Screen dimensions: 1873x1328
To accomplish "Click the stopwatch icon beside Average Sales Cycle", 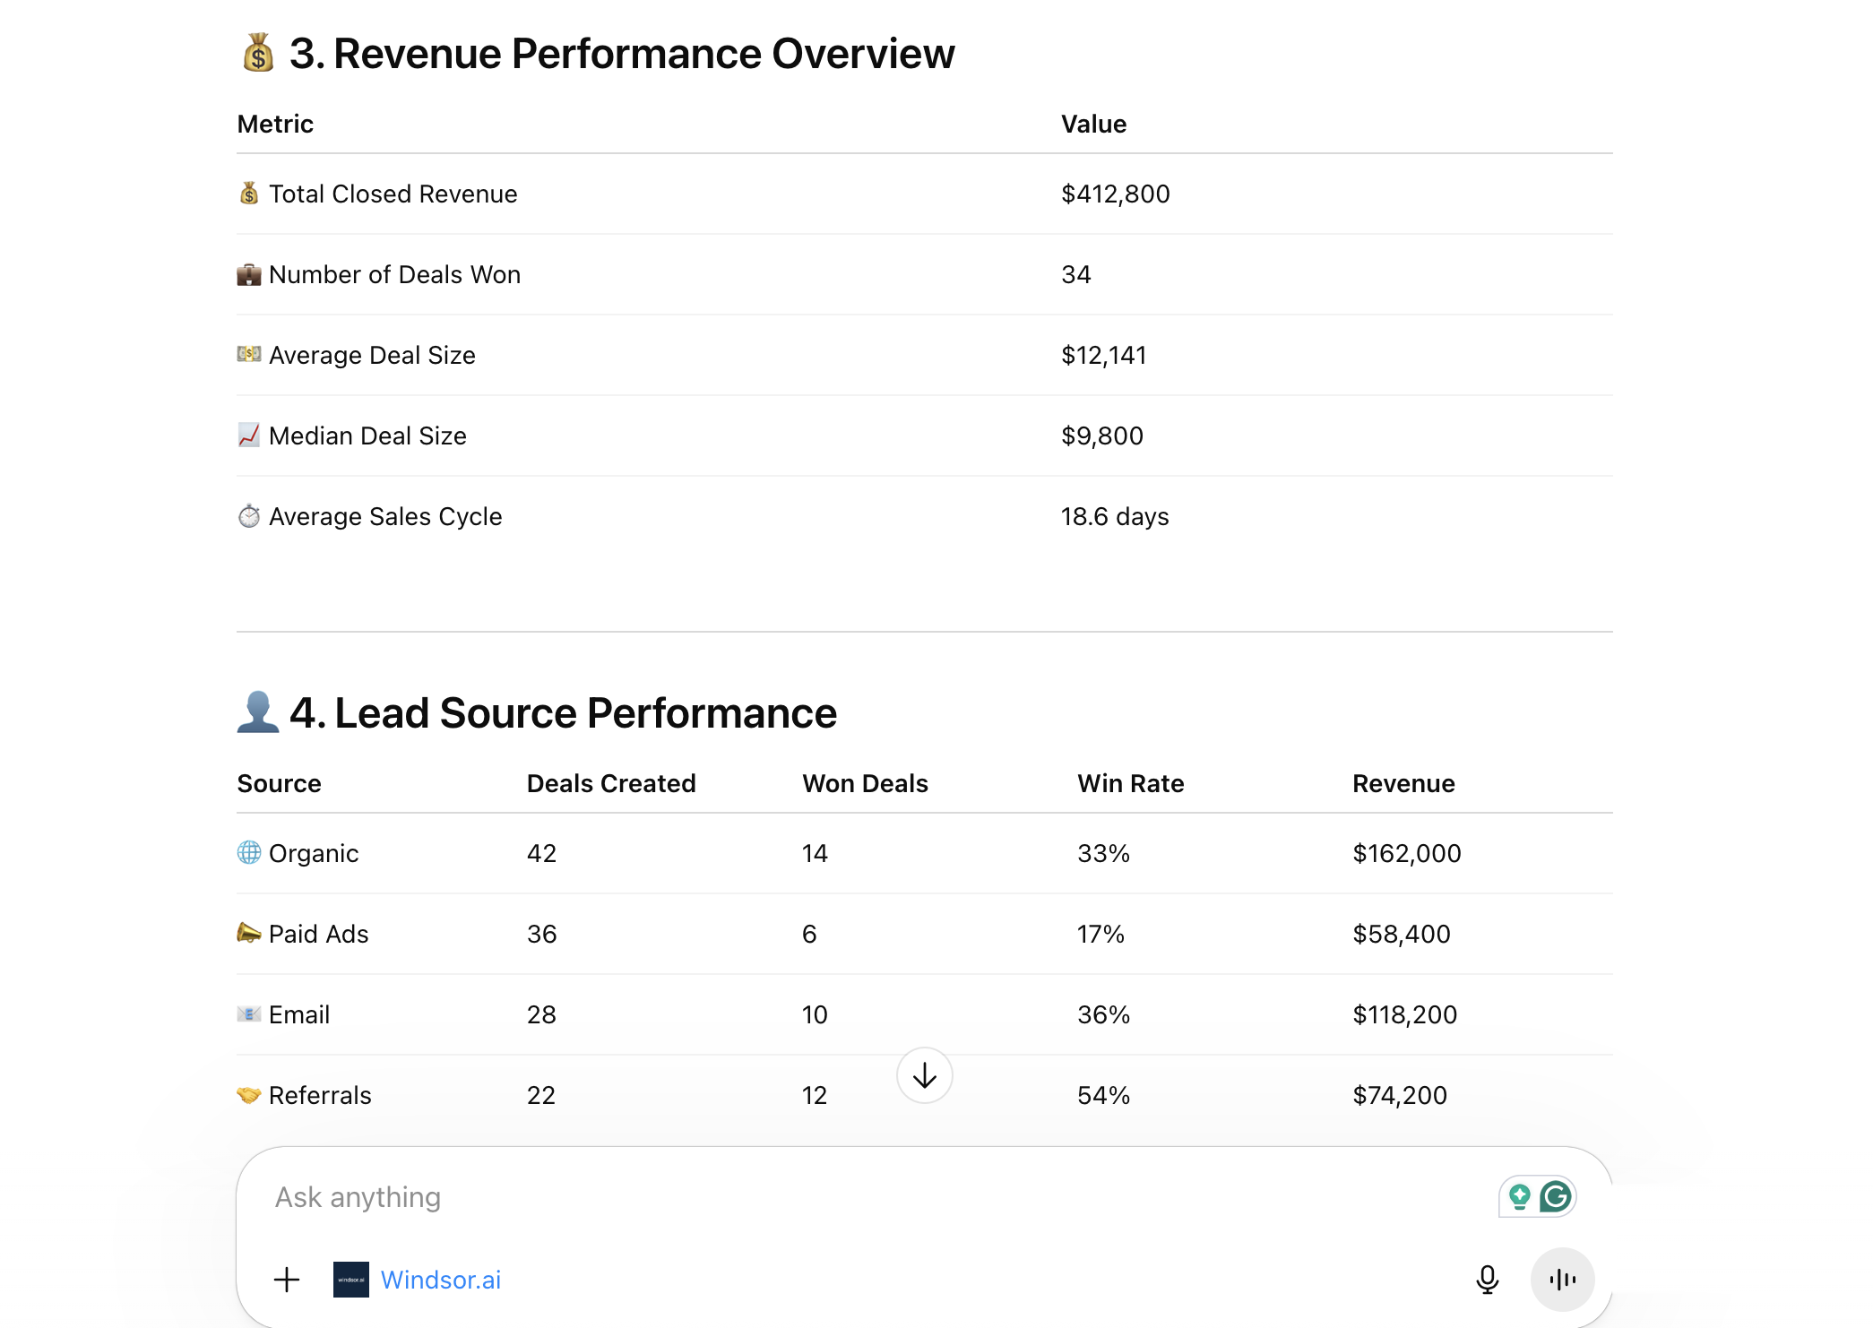I will coord(249,516).
